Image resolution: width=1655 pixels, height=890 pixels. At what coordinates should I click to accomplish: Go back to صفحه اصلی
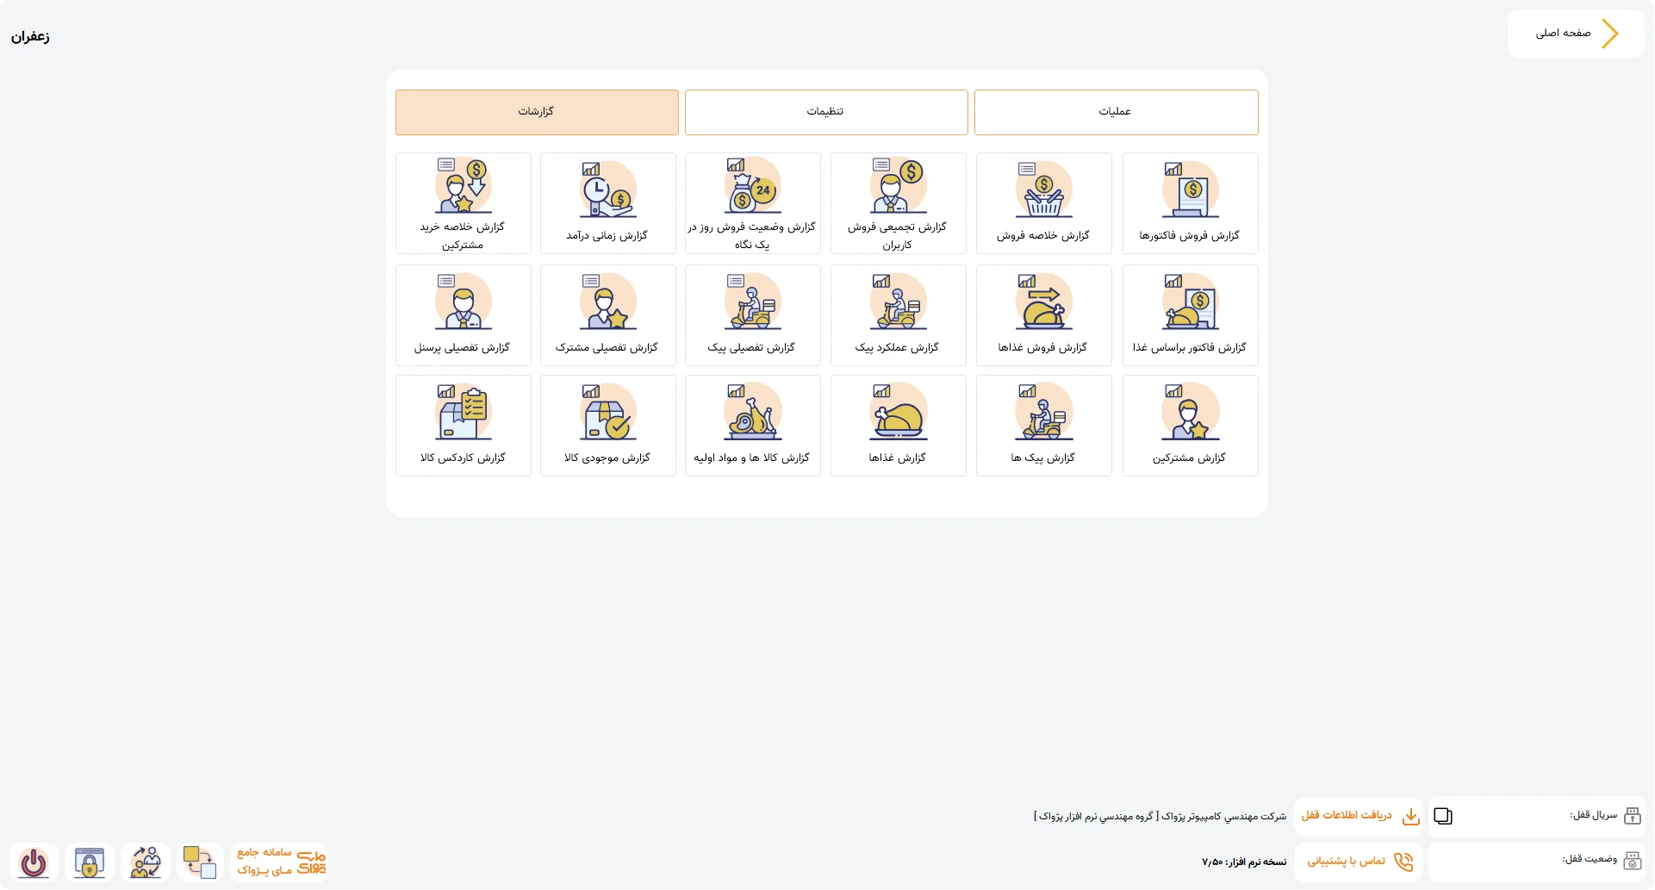coord(1576,34)
